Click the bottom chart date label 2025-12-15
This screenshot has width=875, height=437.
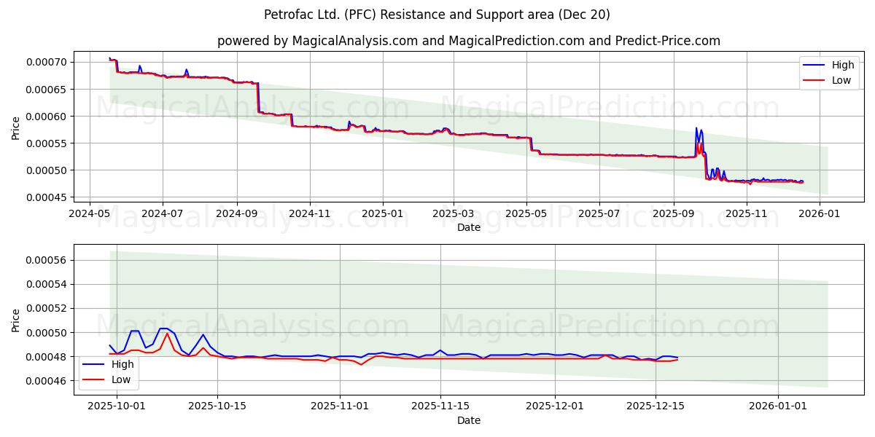[x=655, y=406]
